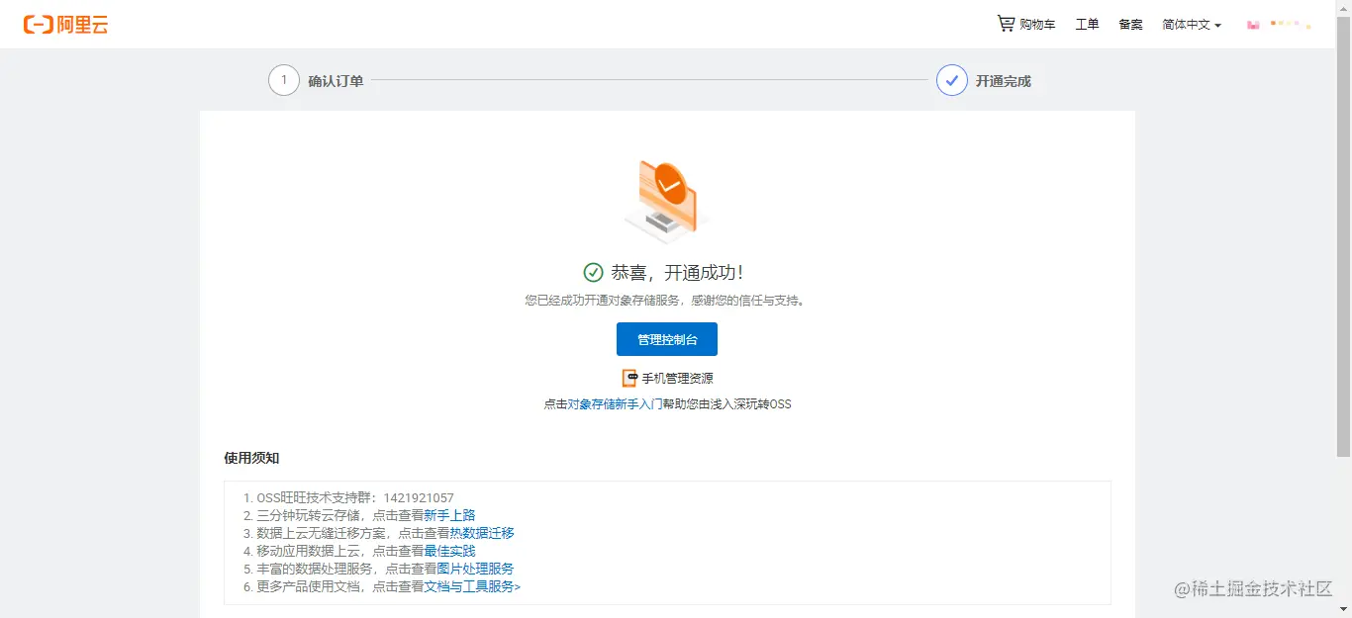The width and height of the screenshot is (1352, 618).
Task: Open the 图片处理服务 link
Action: click(475, 569)
